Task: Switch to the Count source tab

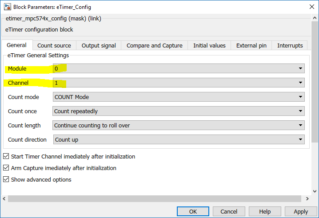Action: 54,46
